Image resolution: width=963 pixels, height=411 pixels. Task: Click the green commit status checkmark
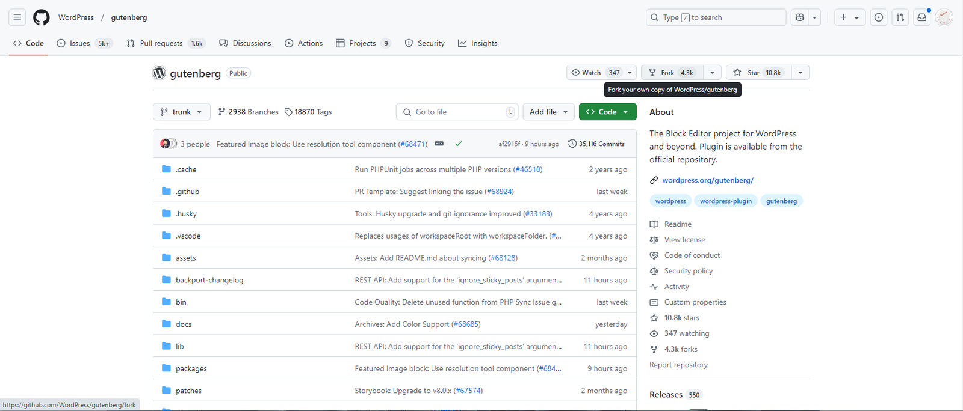(458, 144)
